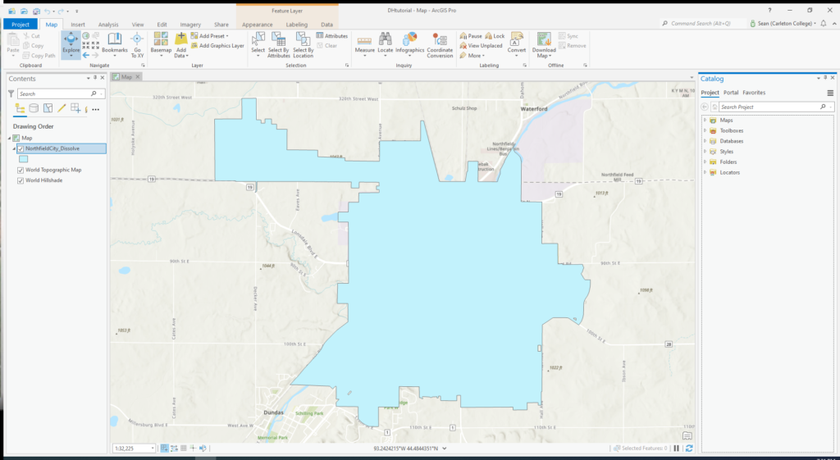
Task: Collapse the Map node in Contents
Action: point(9,138)
